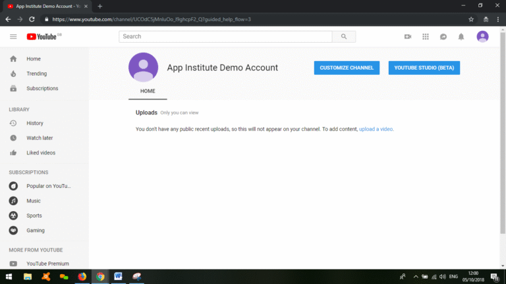The width and height of the screenshot is (506, 284).
Task: Open the create video camera icon
Action: (x=408, y=37)
